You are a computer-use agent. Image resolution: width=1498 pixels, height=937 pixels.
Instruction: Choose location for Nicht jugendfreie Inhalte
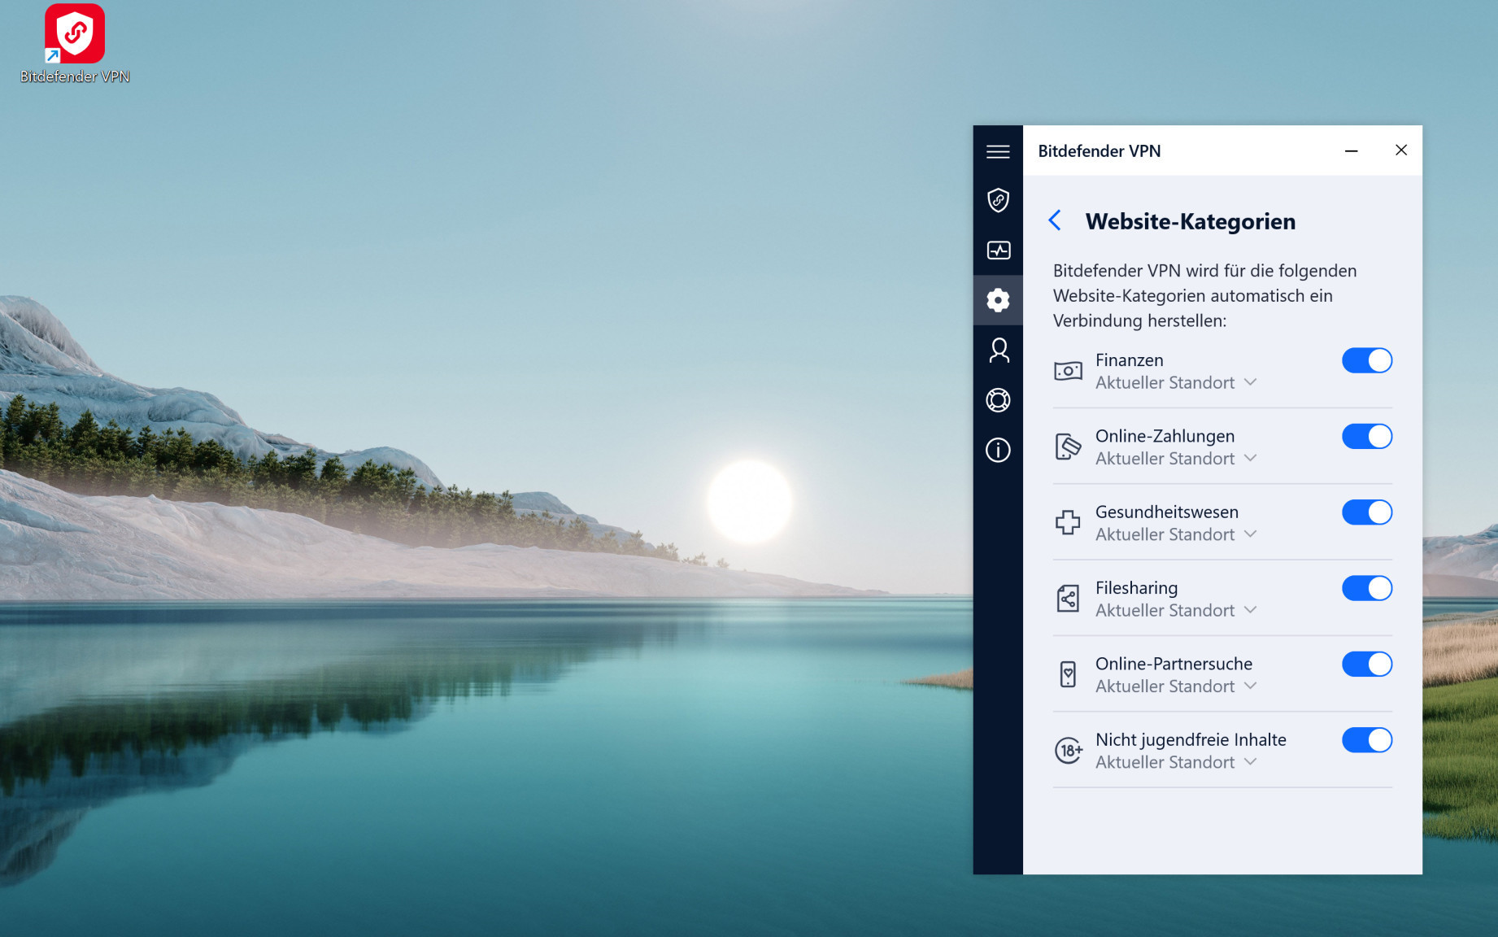(x=1176, y=762)
